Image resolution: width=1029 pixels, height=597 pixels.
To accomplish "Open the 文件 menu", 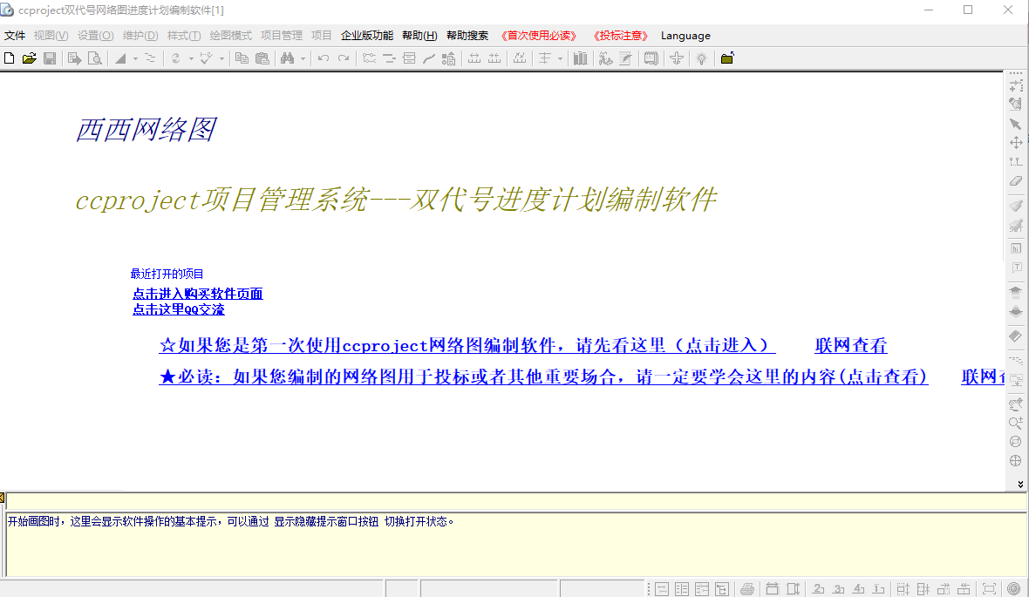I will pos(15,36).
